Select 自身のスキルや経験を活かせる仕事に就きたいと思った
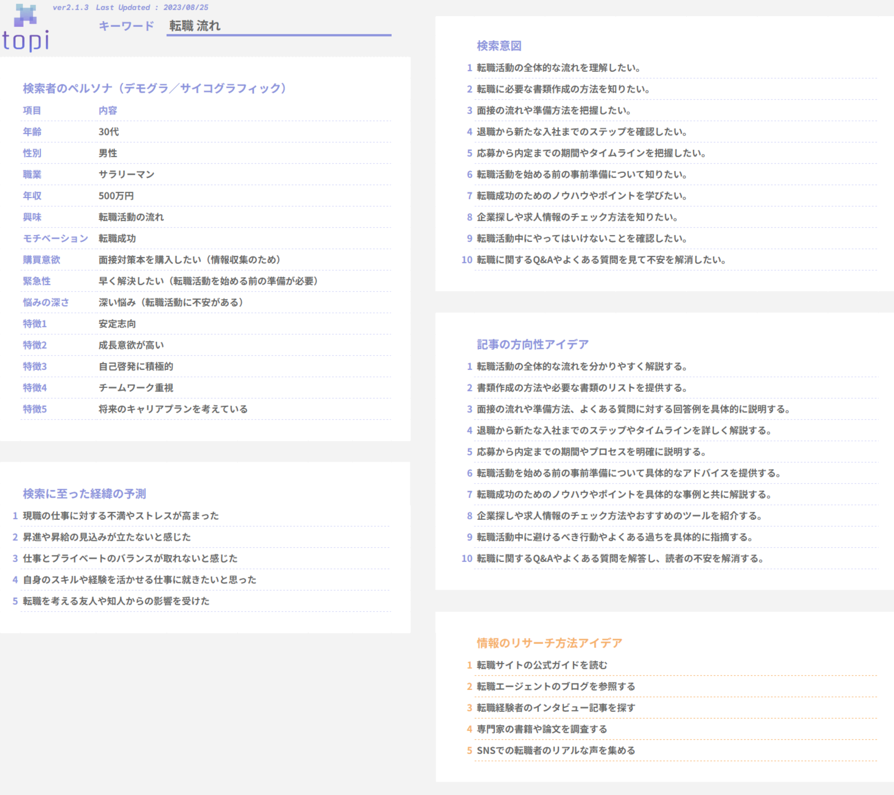894x795 pixels. pos(140,580)
